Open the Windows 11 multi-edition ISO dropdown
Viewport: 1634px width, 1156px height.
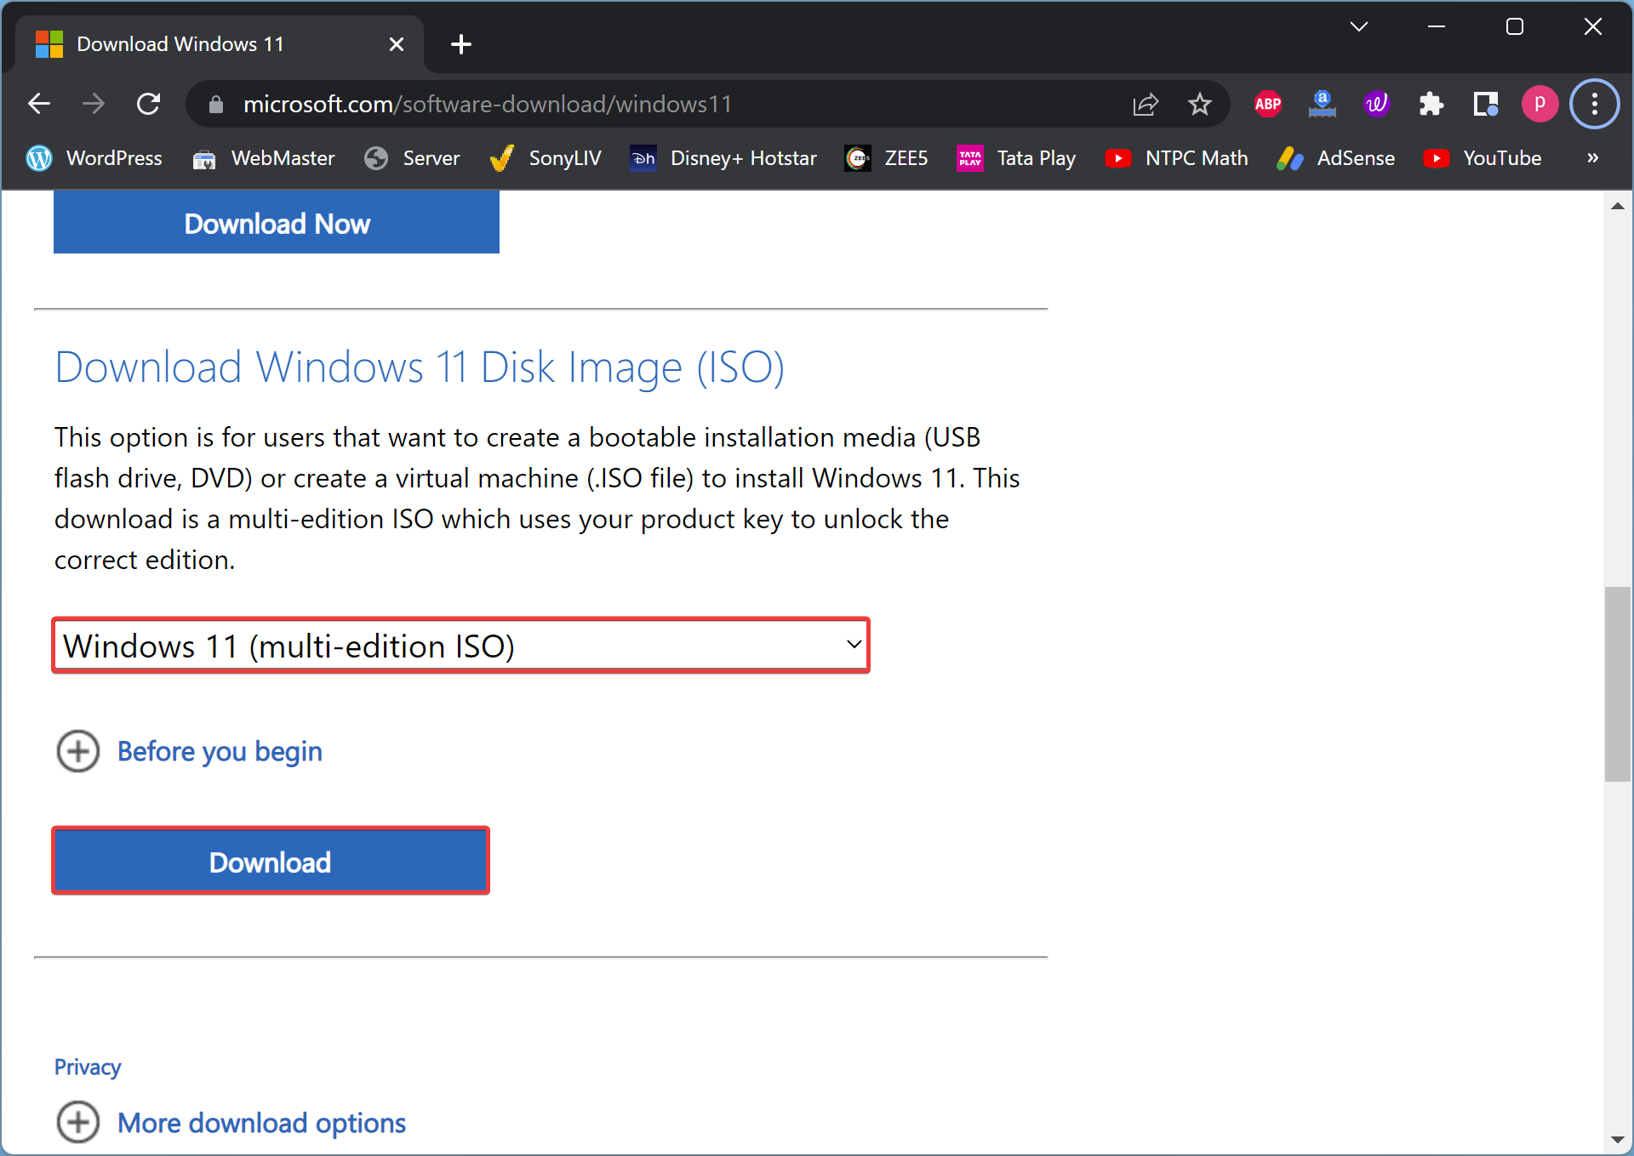click(x=460, y=646)
